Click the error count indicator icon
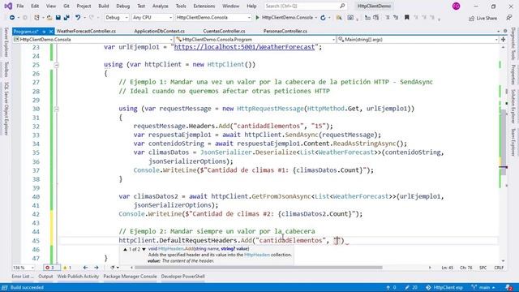Screen dimensions: 519x292 point(47,268)
